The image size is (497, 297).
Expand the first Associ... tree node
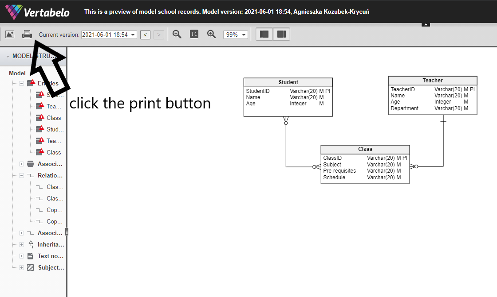pyautogui.click(x=22, y=164)
